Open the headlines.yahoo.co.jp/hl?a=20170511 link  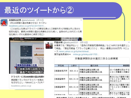[x=28, y=26]
